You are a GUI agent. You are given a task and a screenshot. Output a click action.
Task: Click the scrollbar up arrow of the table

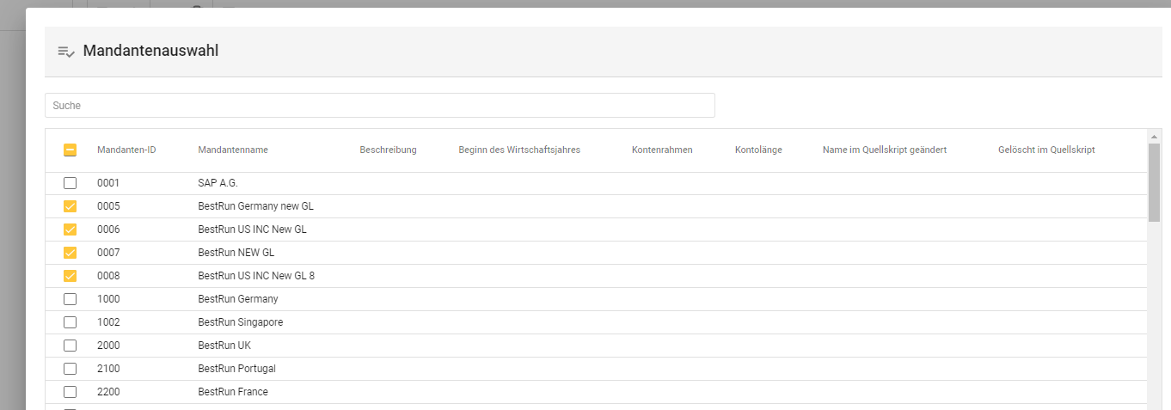tap(1154, 137)
